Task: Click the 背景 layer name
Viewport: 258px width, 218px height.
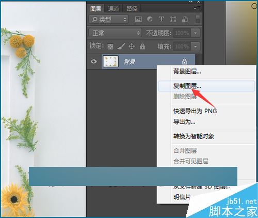Action: pyautogui.click(x=130, y=61)
